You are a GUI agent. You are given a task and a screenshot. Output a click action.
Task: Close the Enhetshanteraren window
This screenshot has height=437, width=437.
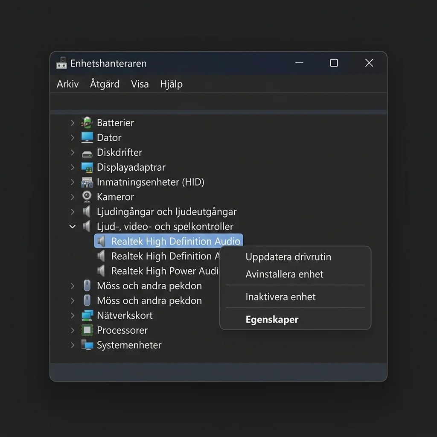369,63
